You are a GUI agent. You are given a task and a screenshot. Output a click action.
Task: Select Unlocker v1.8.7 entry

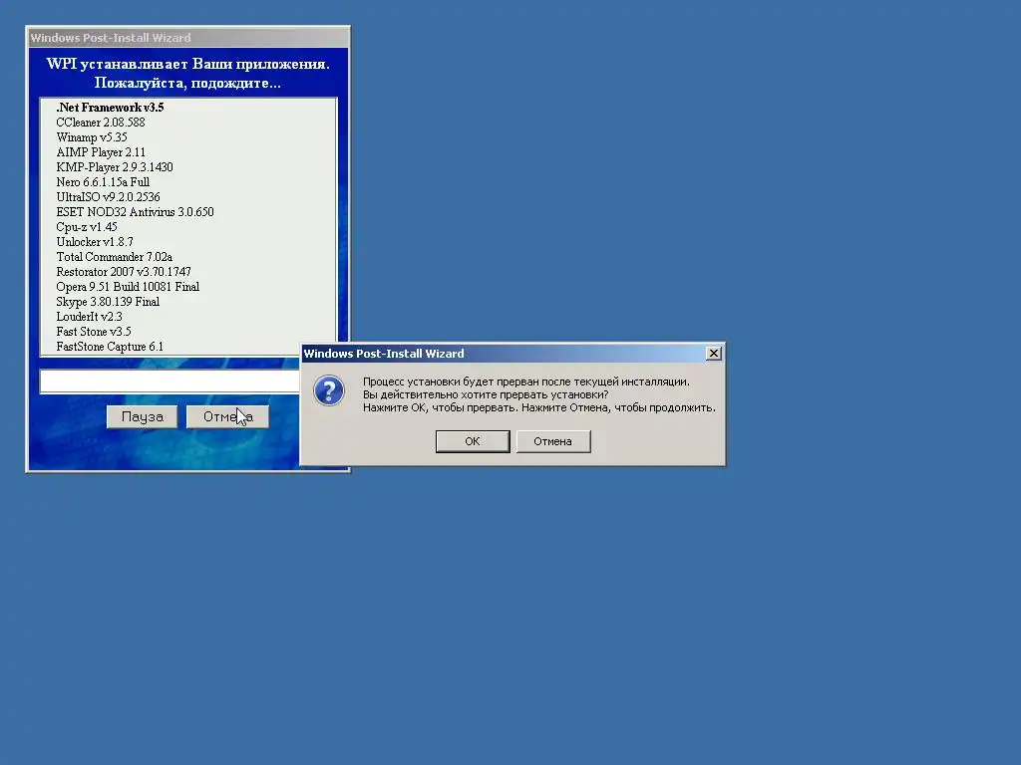point(95,242)
